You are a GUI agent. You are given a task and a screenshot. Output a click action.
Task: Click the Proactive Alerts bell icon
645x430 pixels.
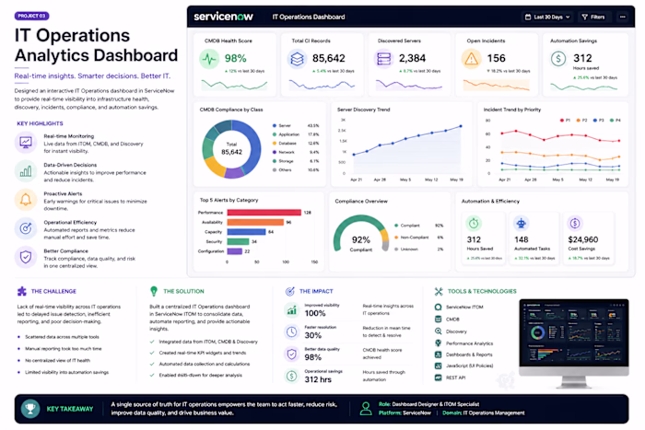26,200
